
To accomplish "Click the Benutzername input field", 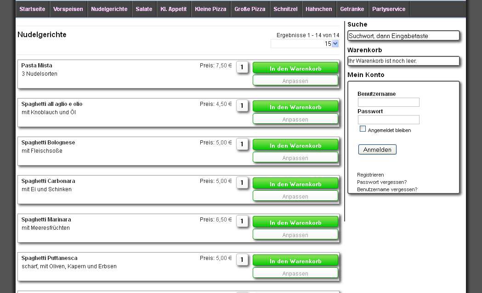I will pos(388,102).
